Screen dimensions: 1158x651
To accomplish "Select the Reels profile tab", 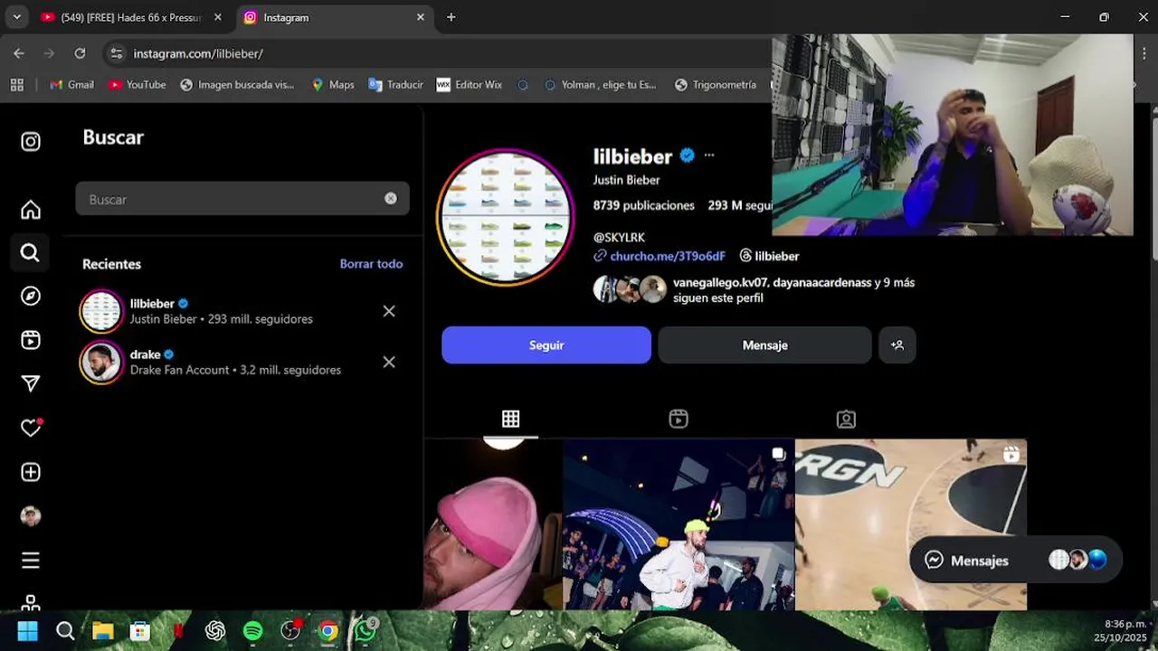I will coord(679,419).
